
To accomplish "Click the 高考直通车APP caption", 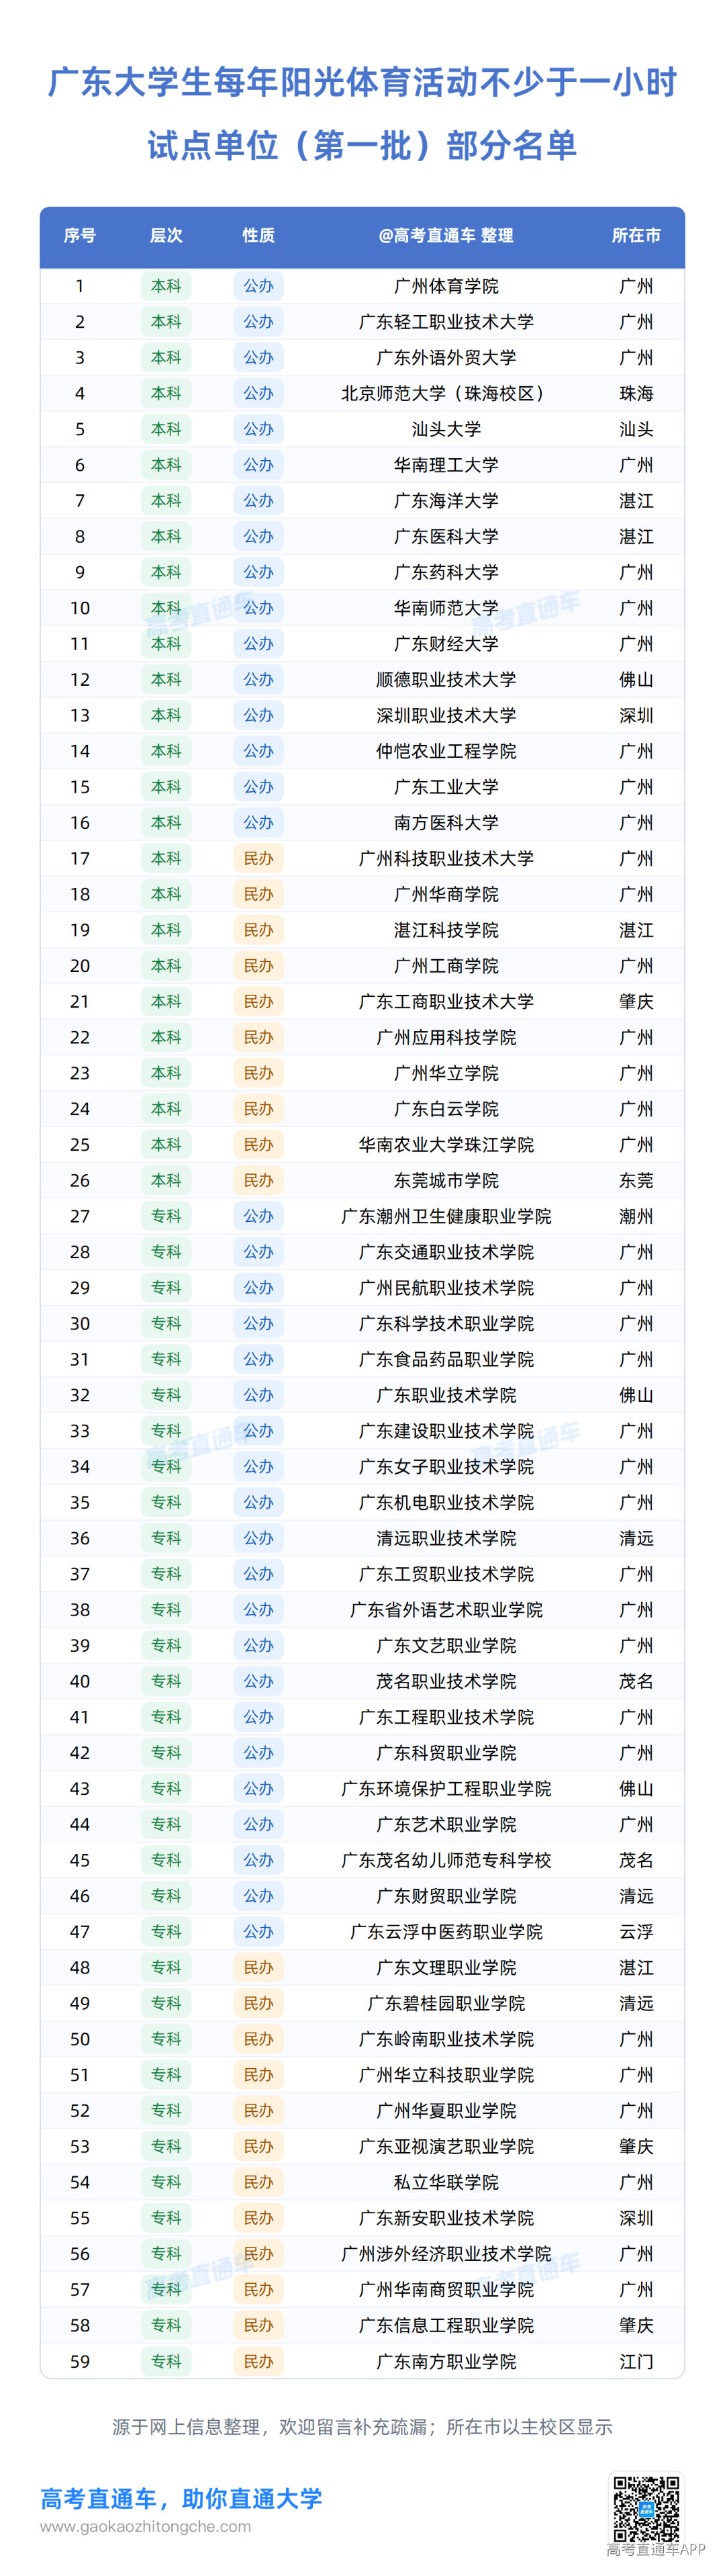I will (656, 2549).
